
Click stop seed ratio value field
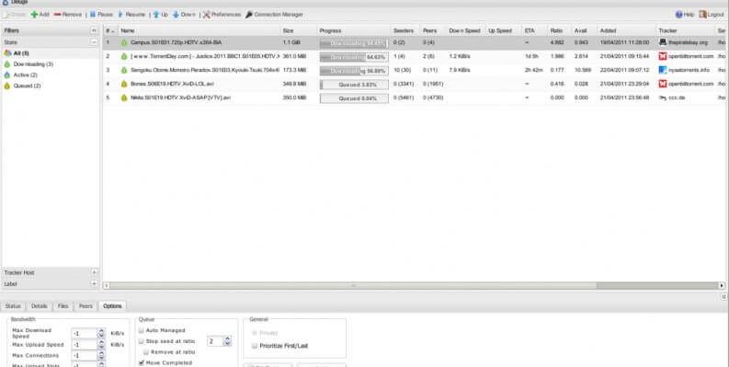(215, 341)
